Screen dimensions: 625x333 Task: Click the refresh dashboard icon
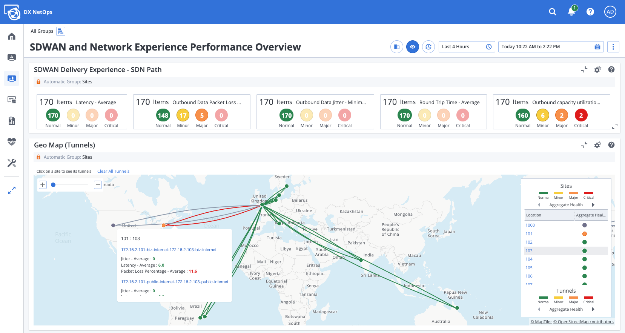pos(428,47)
